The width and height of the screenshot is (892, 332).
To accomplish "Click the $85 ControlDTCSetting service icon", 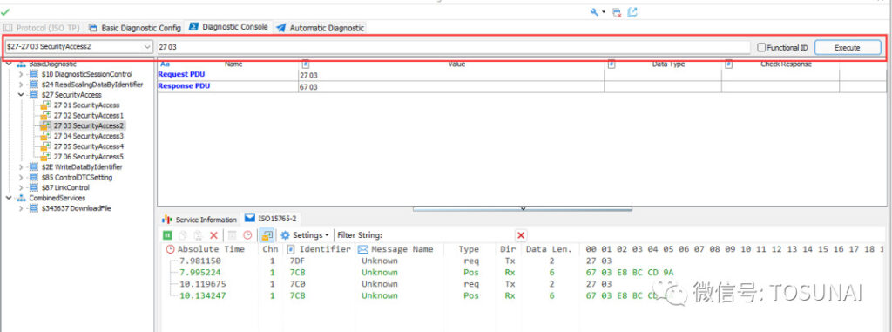I will tap(34, 177).
